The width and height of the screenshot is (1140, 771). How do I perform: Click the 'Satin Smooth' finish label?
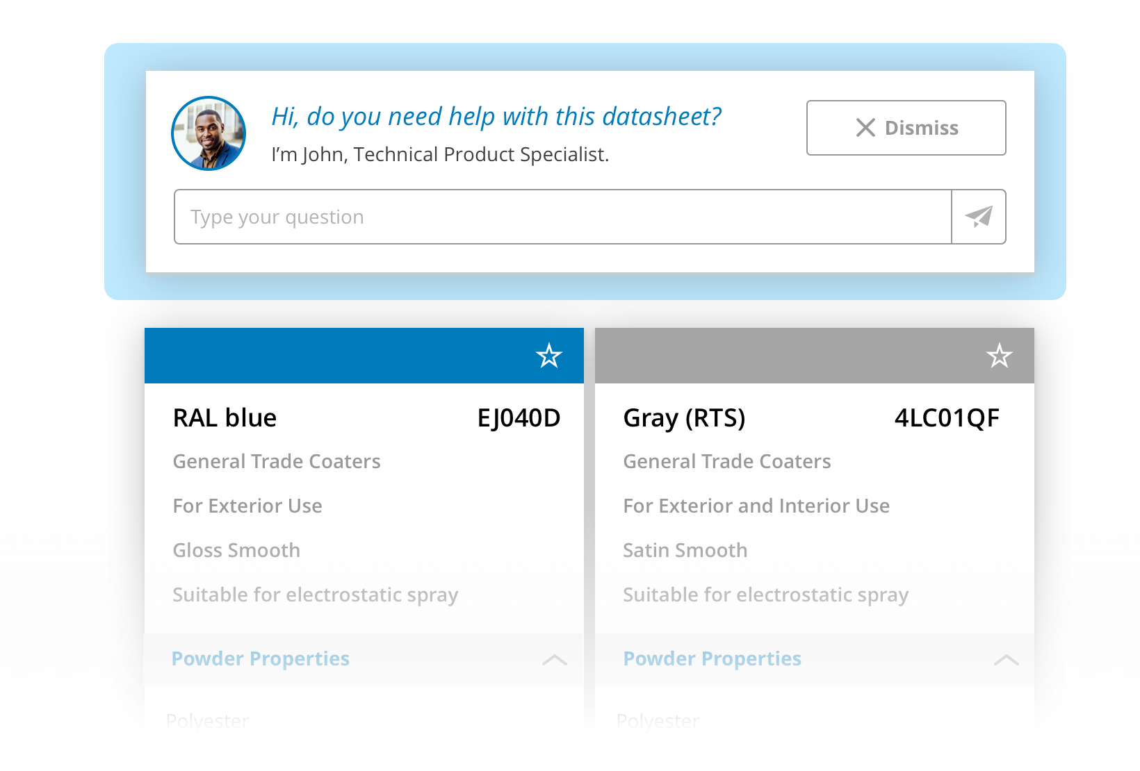click(685, 550)
